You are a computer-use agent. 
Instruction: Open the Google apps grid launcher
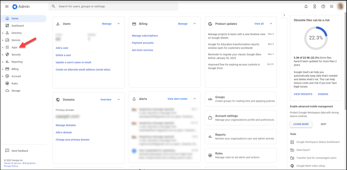331,6
